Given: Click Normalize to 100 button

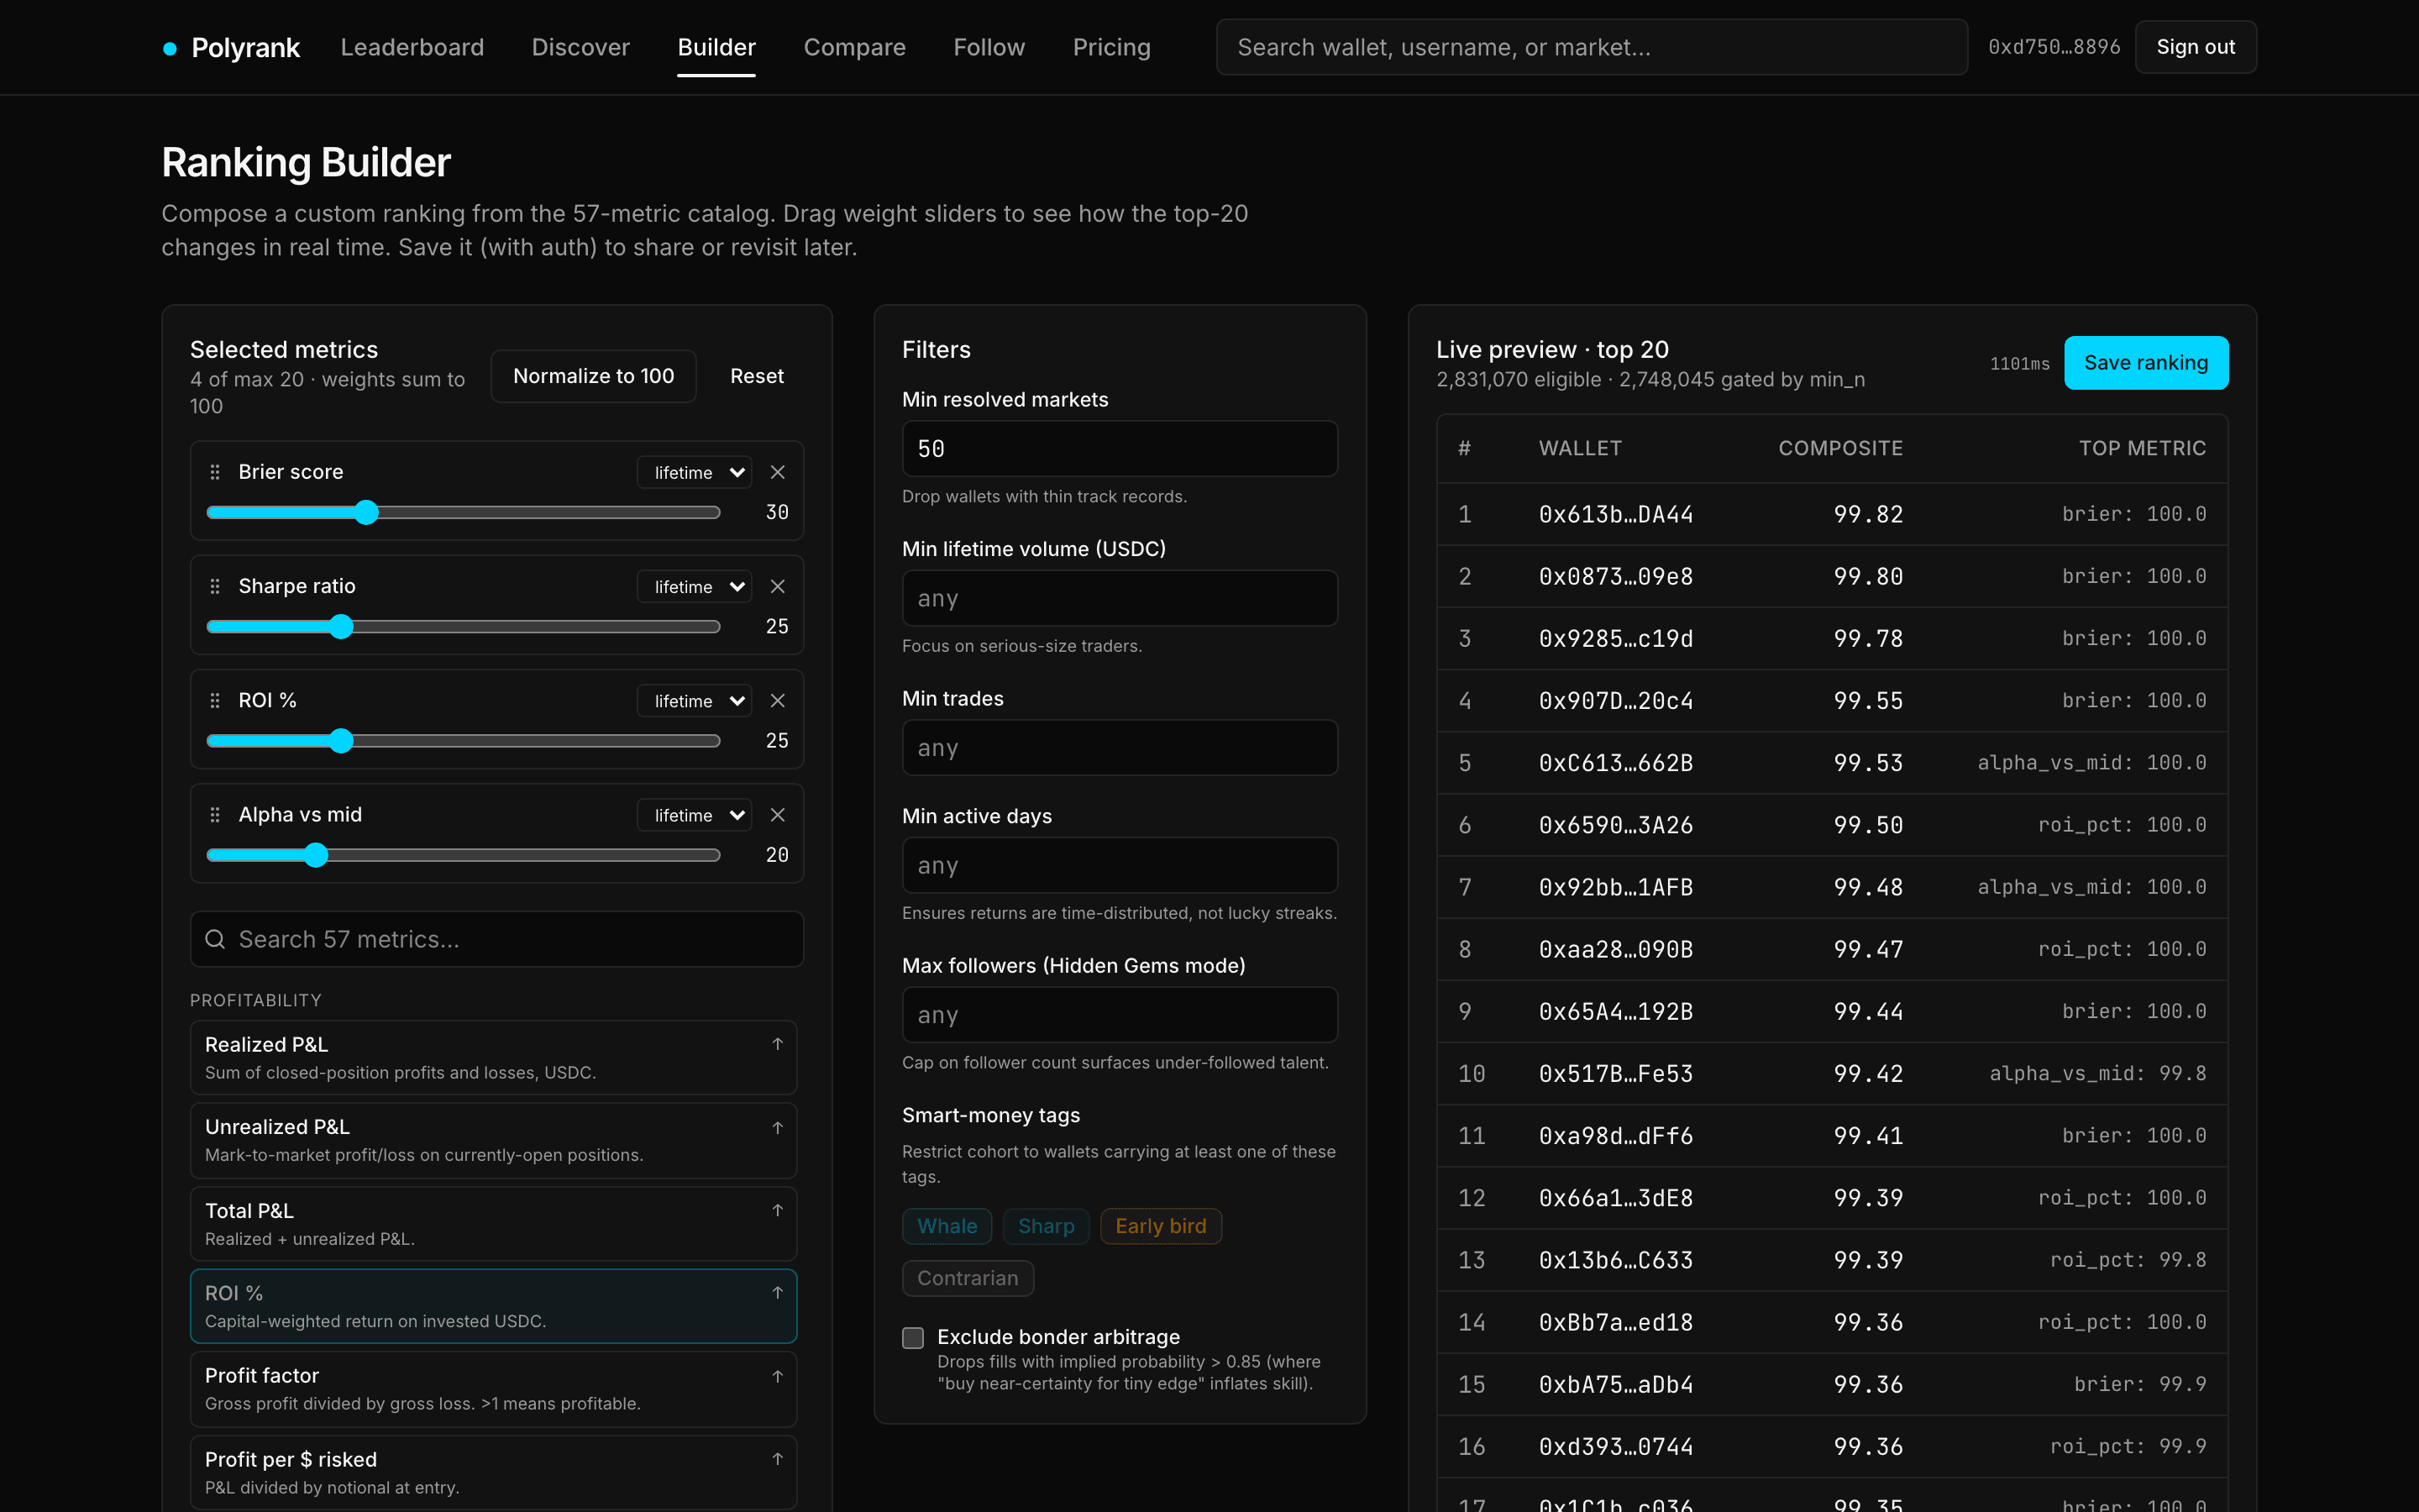Looking at the screenshot, I should tap(594, 376).
